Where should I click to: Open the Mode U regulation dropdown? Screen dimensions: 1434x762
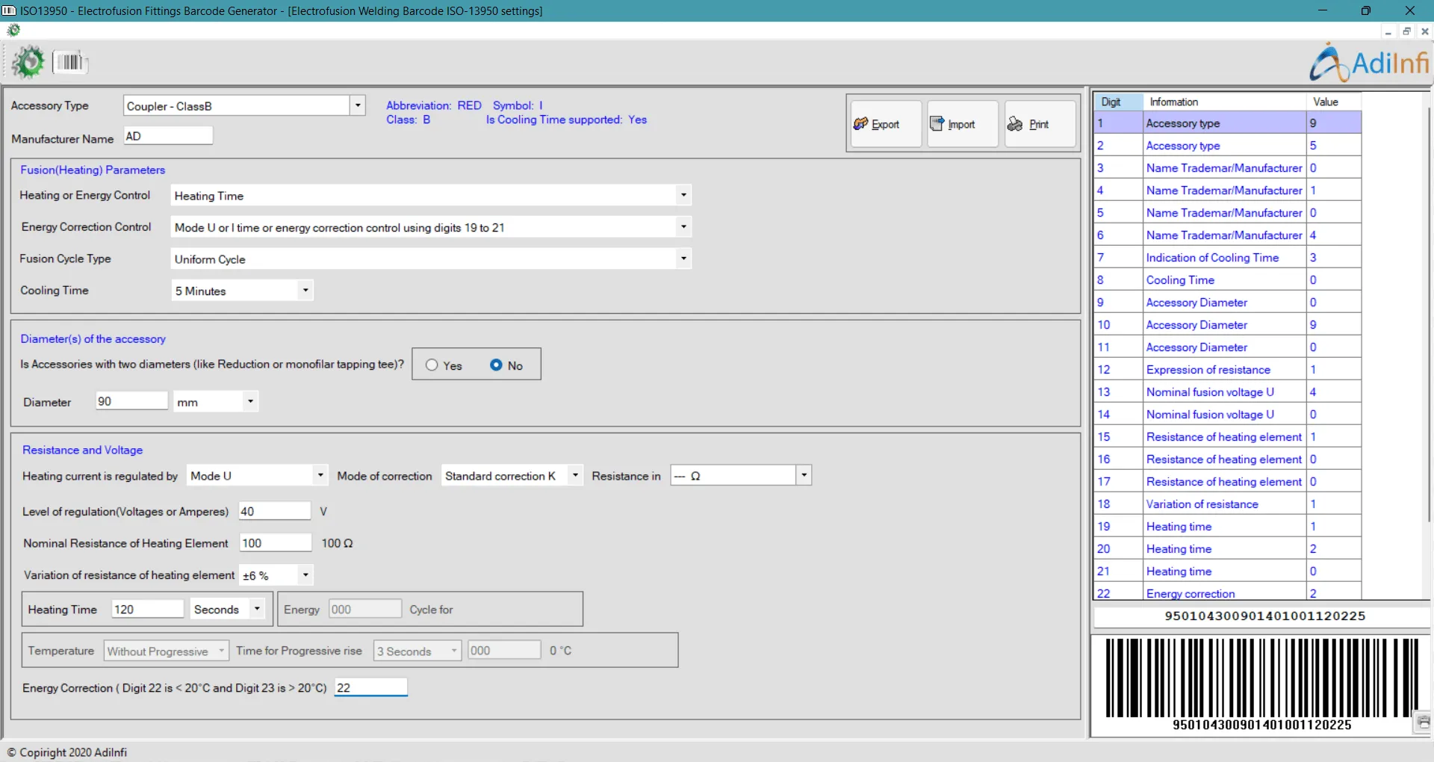[x=320, y=476]
